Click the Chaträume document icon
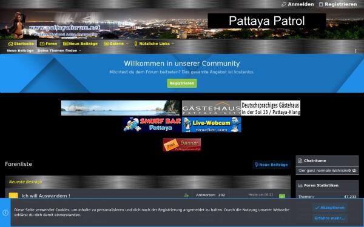Image resolution: width=364 pixels, height=227 pixels. click(300, 160)
